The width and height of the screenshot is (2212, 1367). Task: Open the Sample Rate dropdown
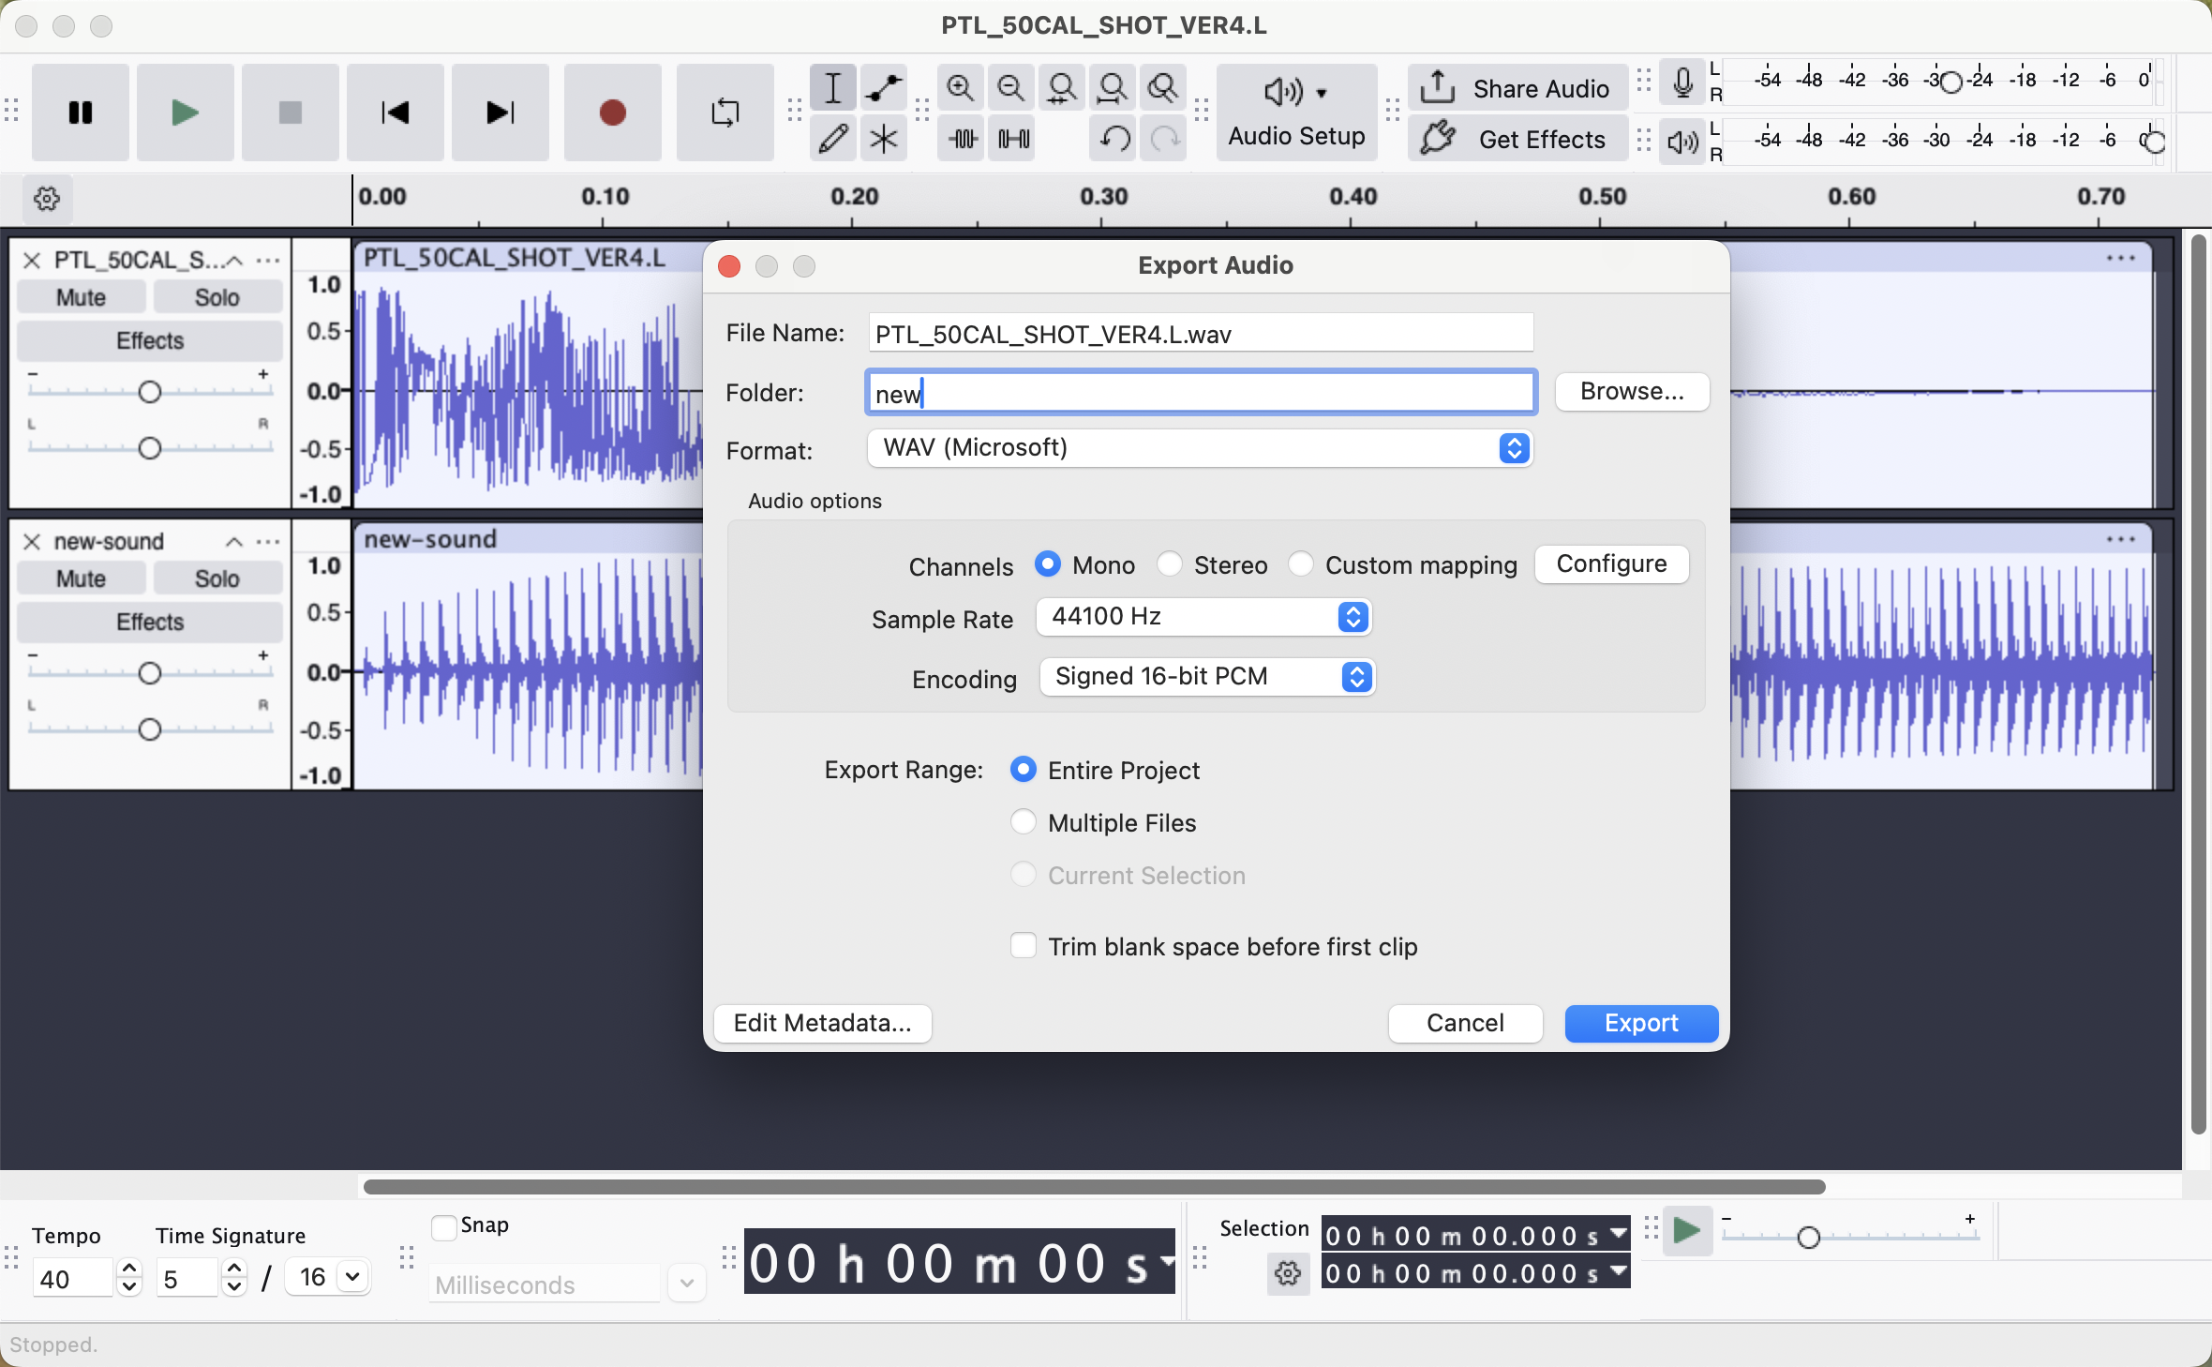click(1203, 617)
